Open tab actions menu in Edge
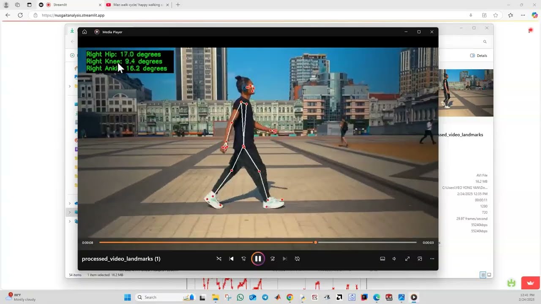Screen dimensions: 541x304 pyautogui.click(x=29, y=5)
